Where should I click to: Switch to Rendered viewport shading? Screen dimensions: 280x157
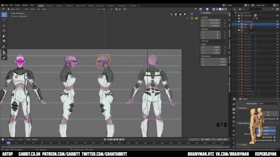click(x=226, y=9)
